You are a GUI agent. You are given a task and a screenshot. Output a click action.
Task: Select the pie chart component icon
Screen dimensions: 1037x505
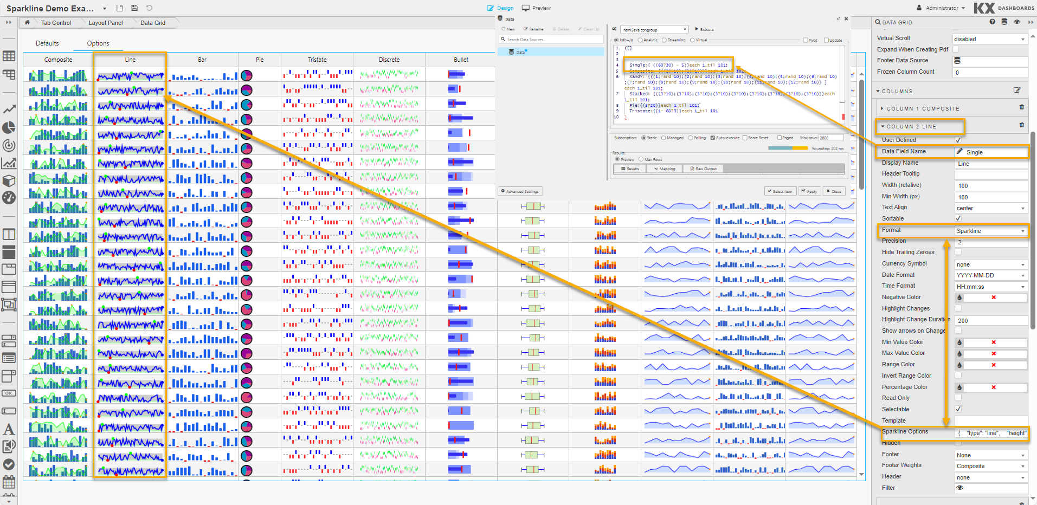point(9,127)
